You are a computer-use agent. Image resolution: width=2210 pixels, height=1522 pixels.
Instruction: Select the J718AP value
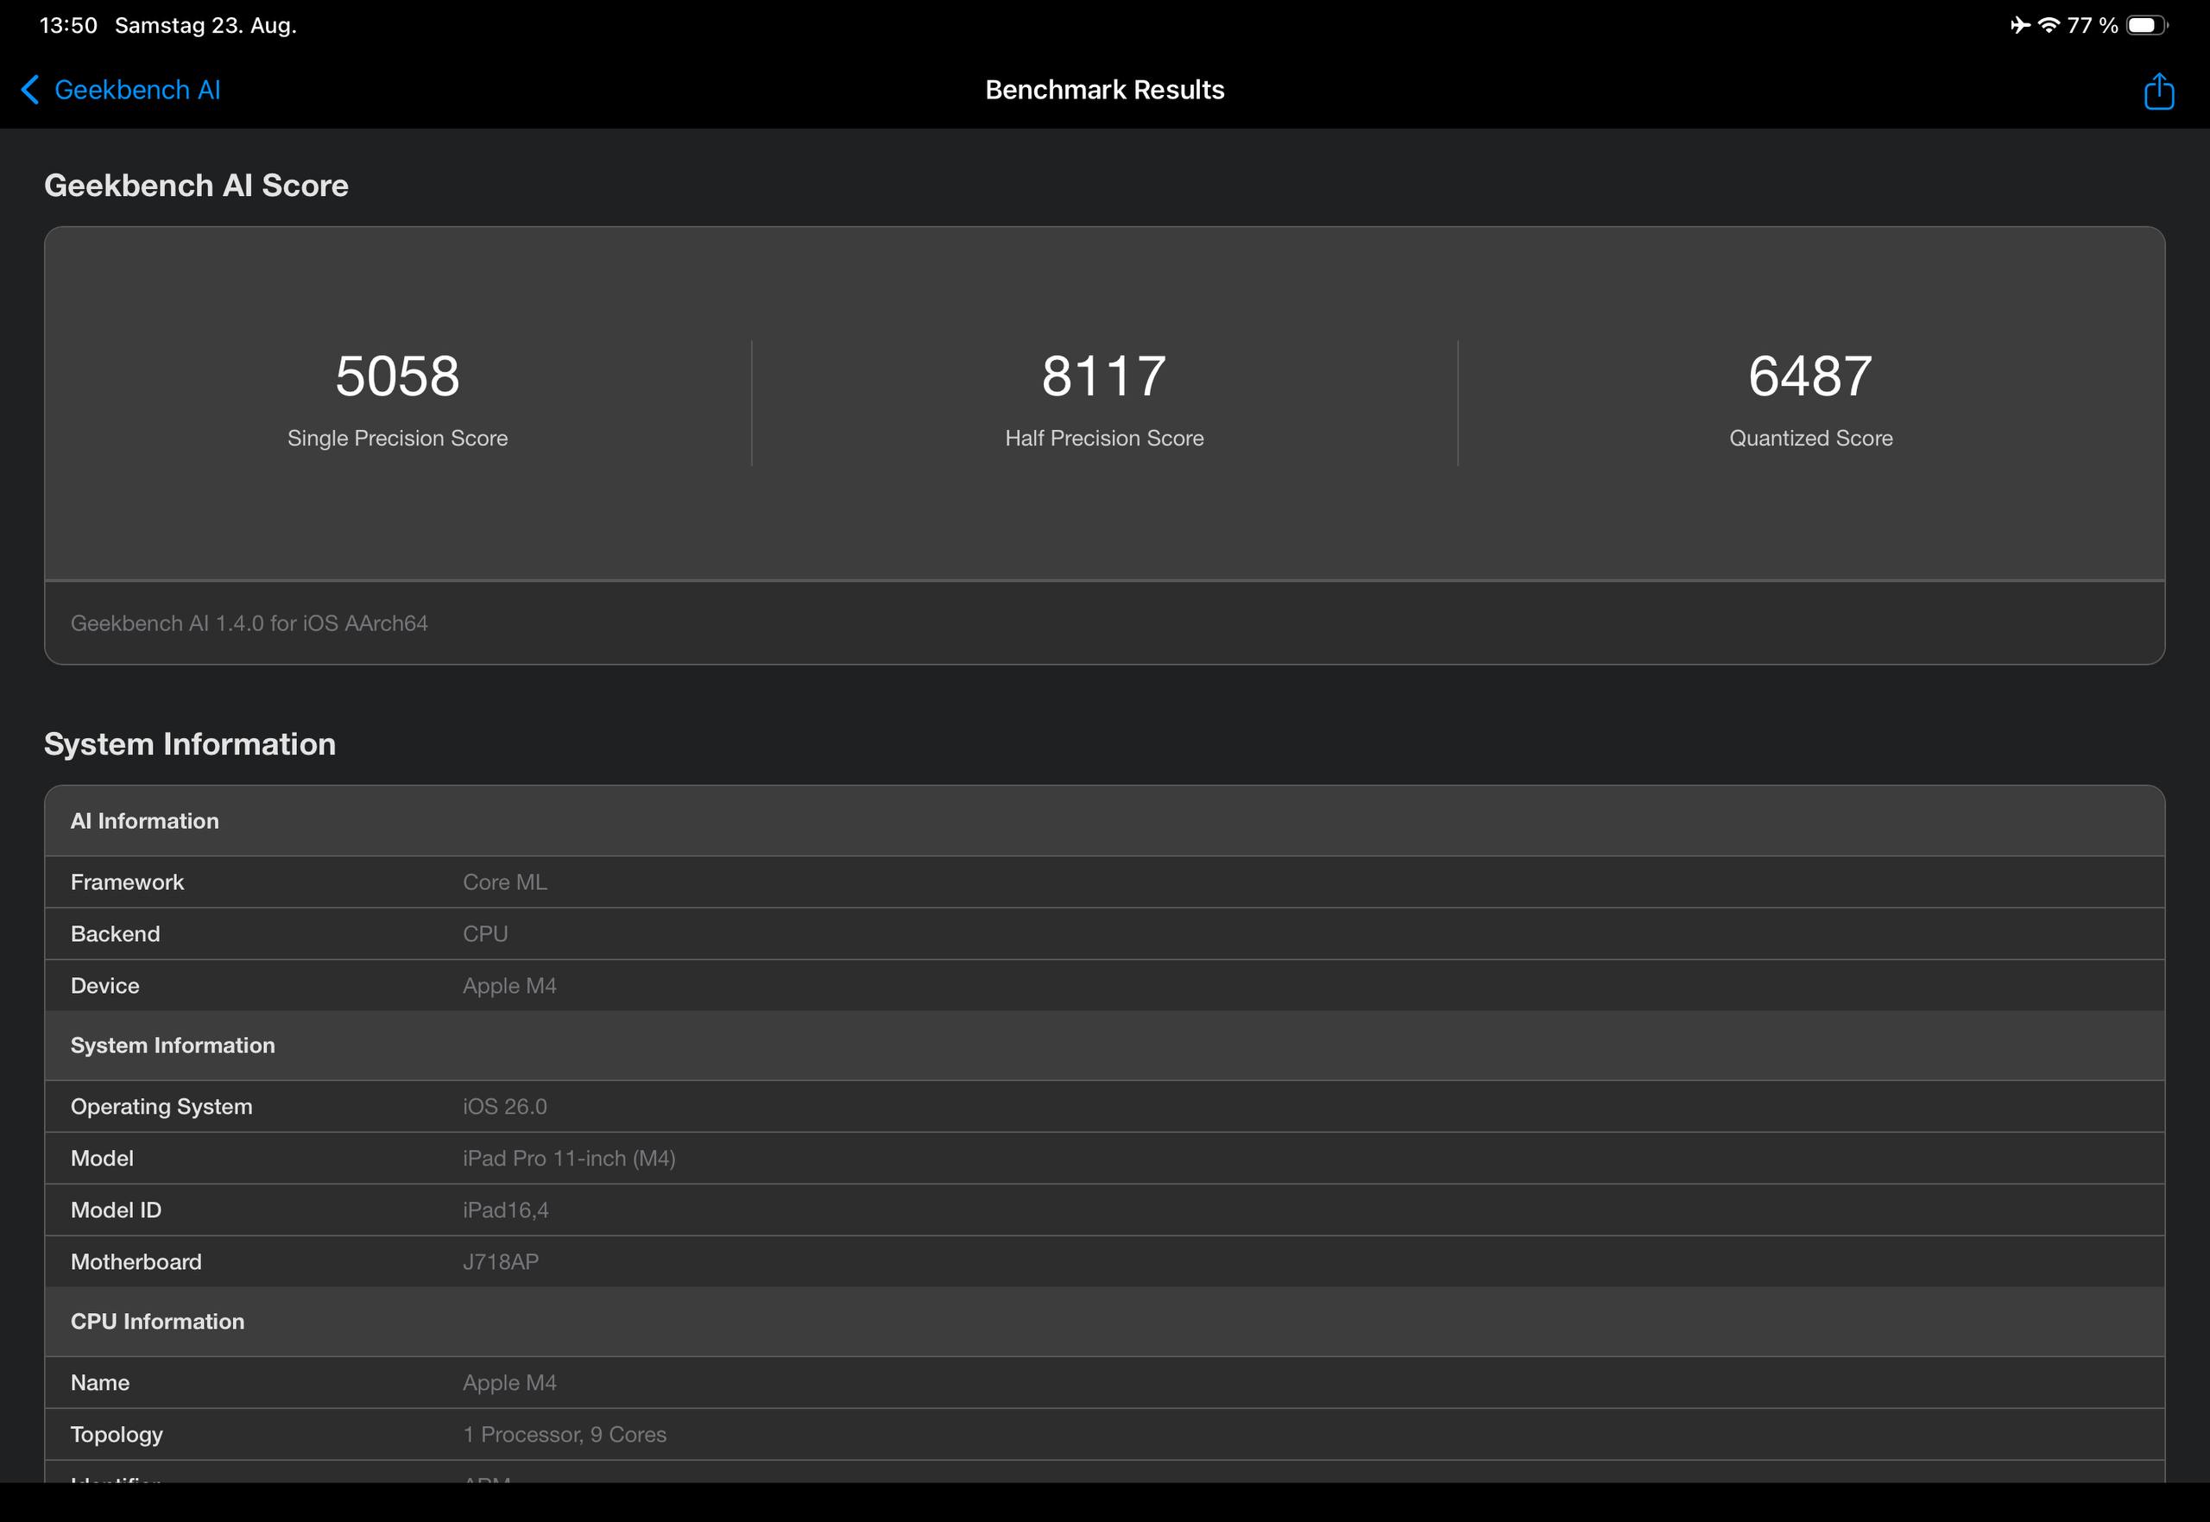point(501,1261)
